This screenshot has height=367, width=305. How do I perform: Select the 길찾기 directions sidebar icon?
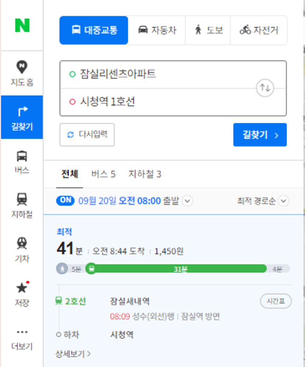pyautogui.click(x=22, y=117)
